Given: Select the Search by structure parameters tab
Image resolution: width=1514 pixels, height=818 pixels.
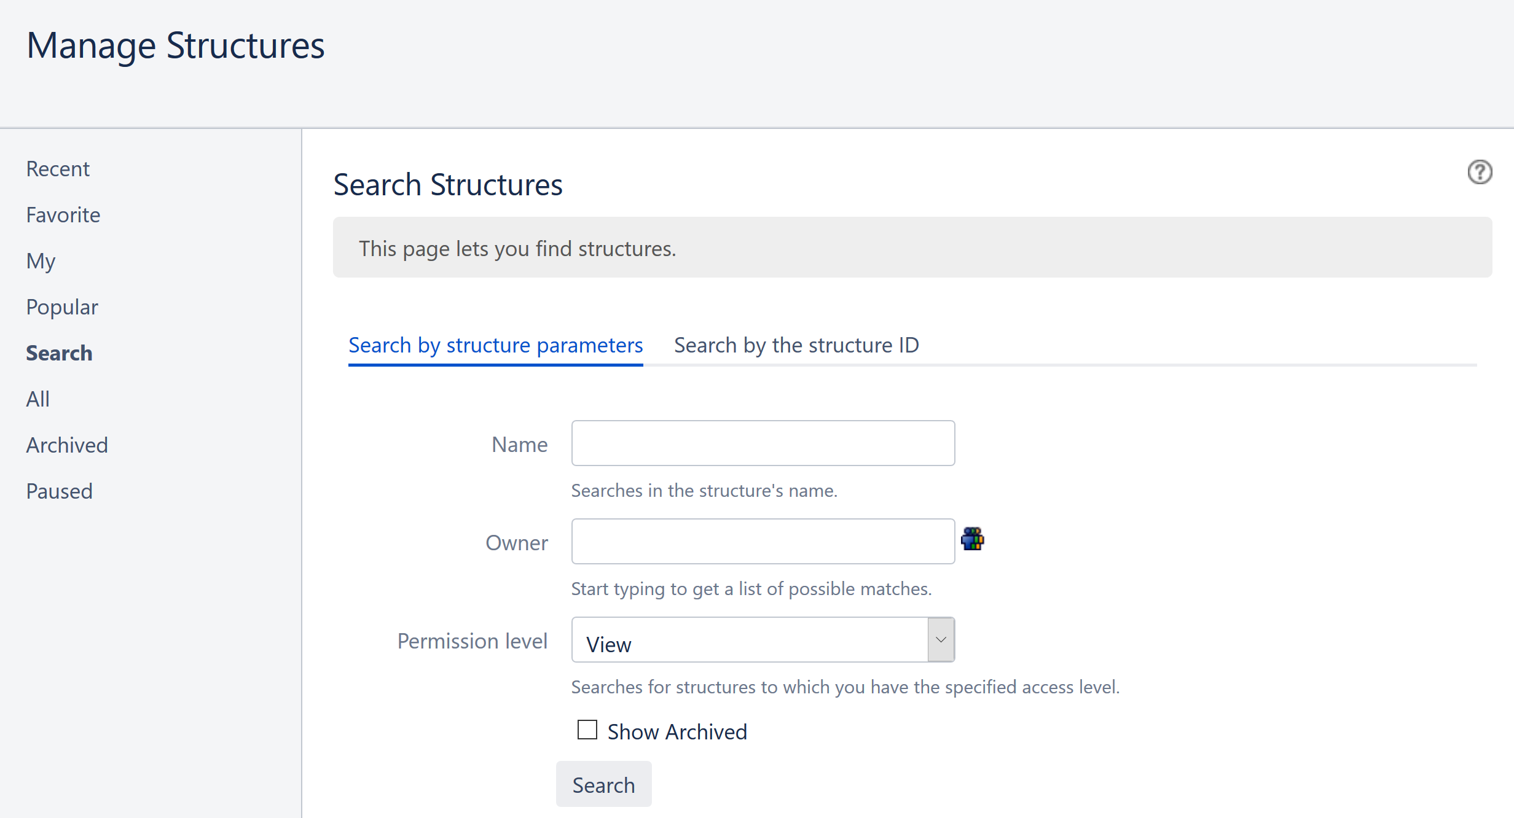Looking at the screenshot, I should tap(495, 345).
